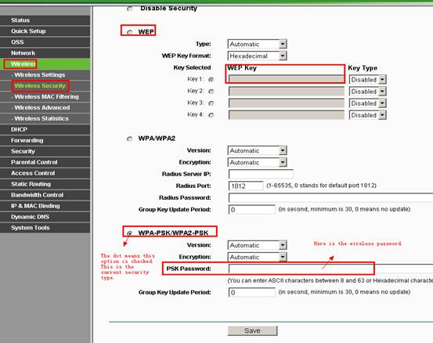This screenshot has width=433, height=343.
Task: Open the WPA-PSK Version dropdown
Action: click(257, 245)
